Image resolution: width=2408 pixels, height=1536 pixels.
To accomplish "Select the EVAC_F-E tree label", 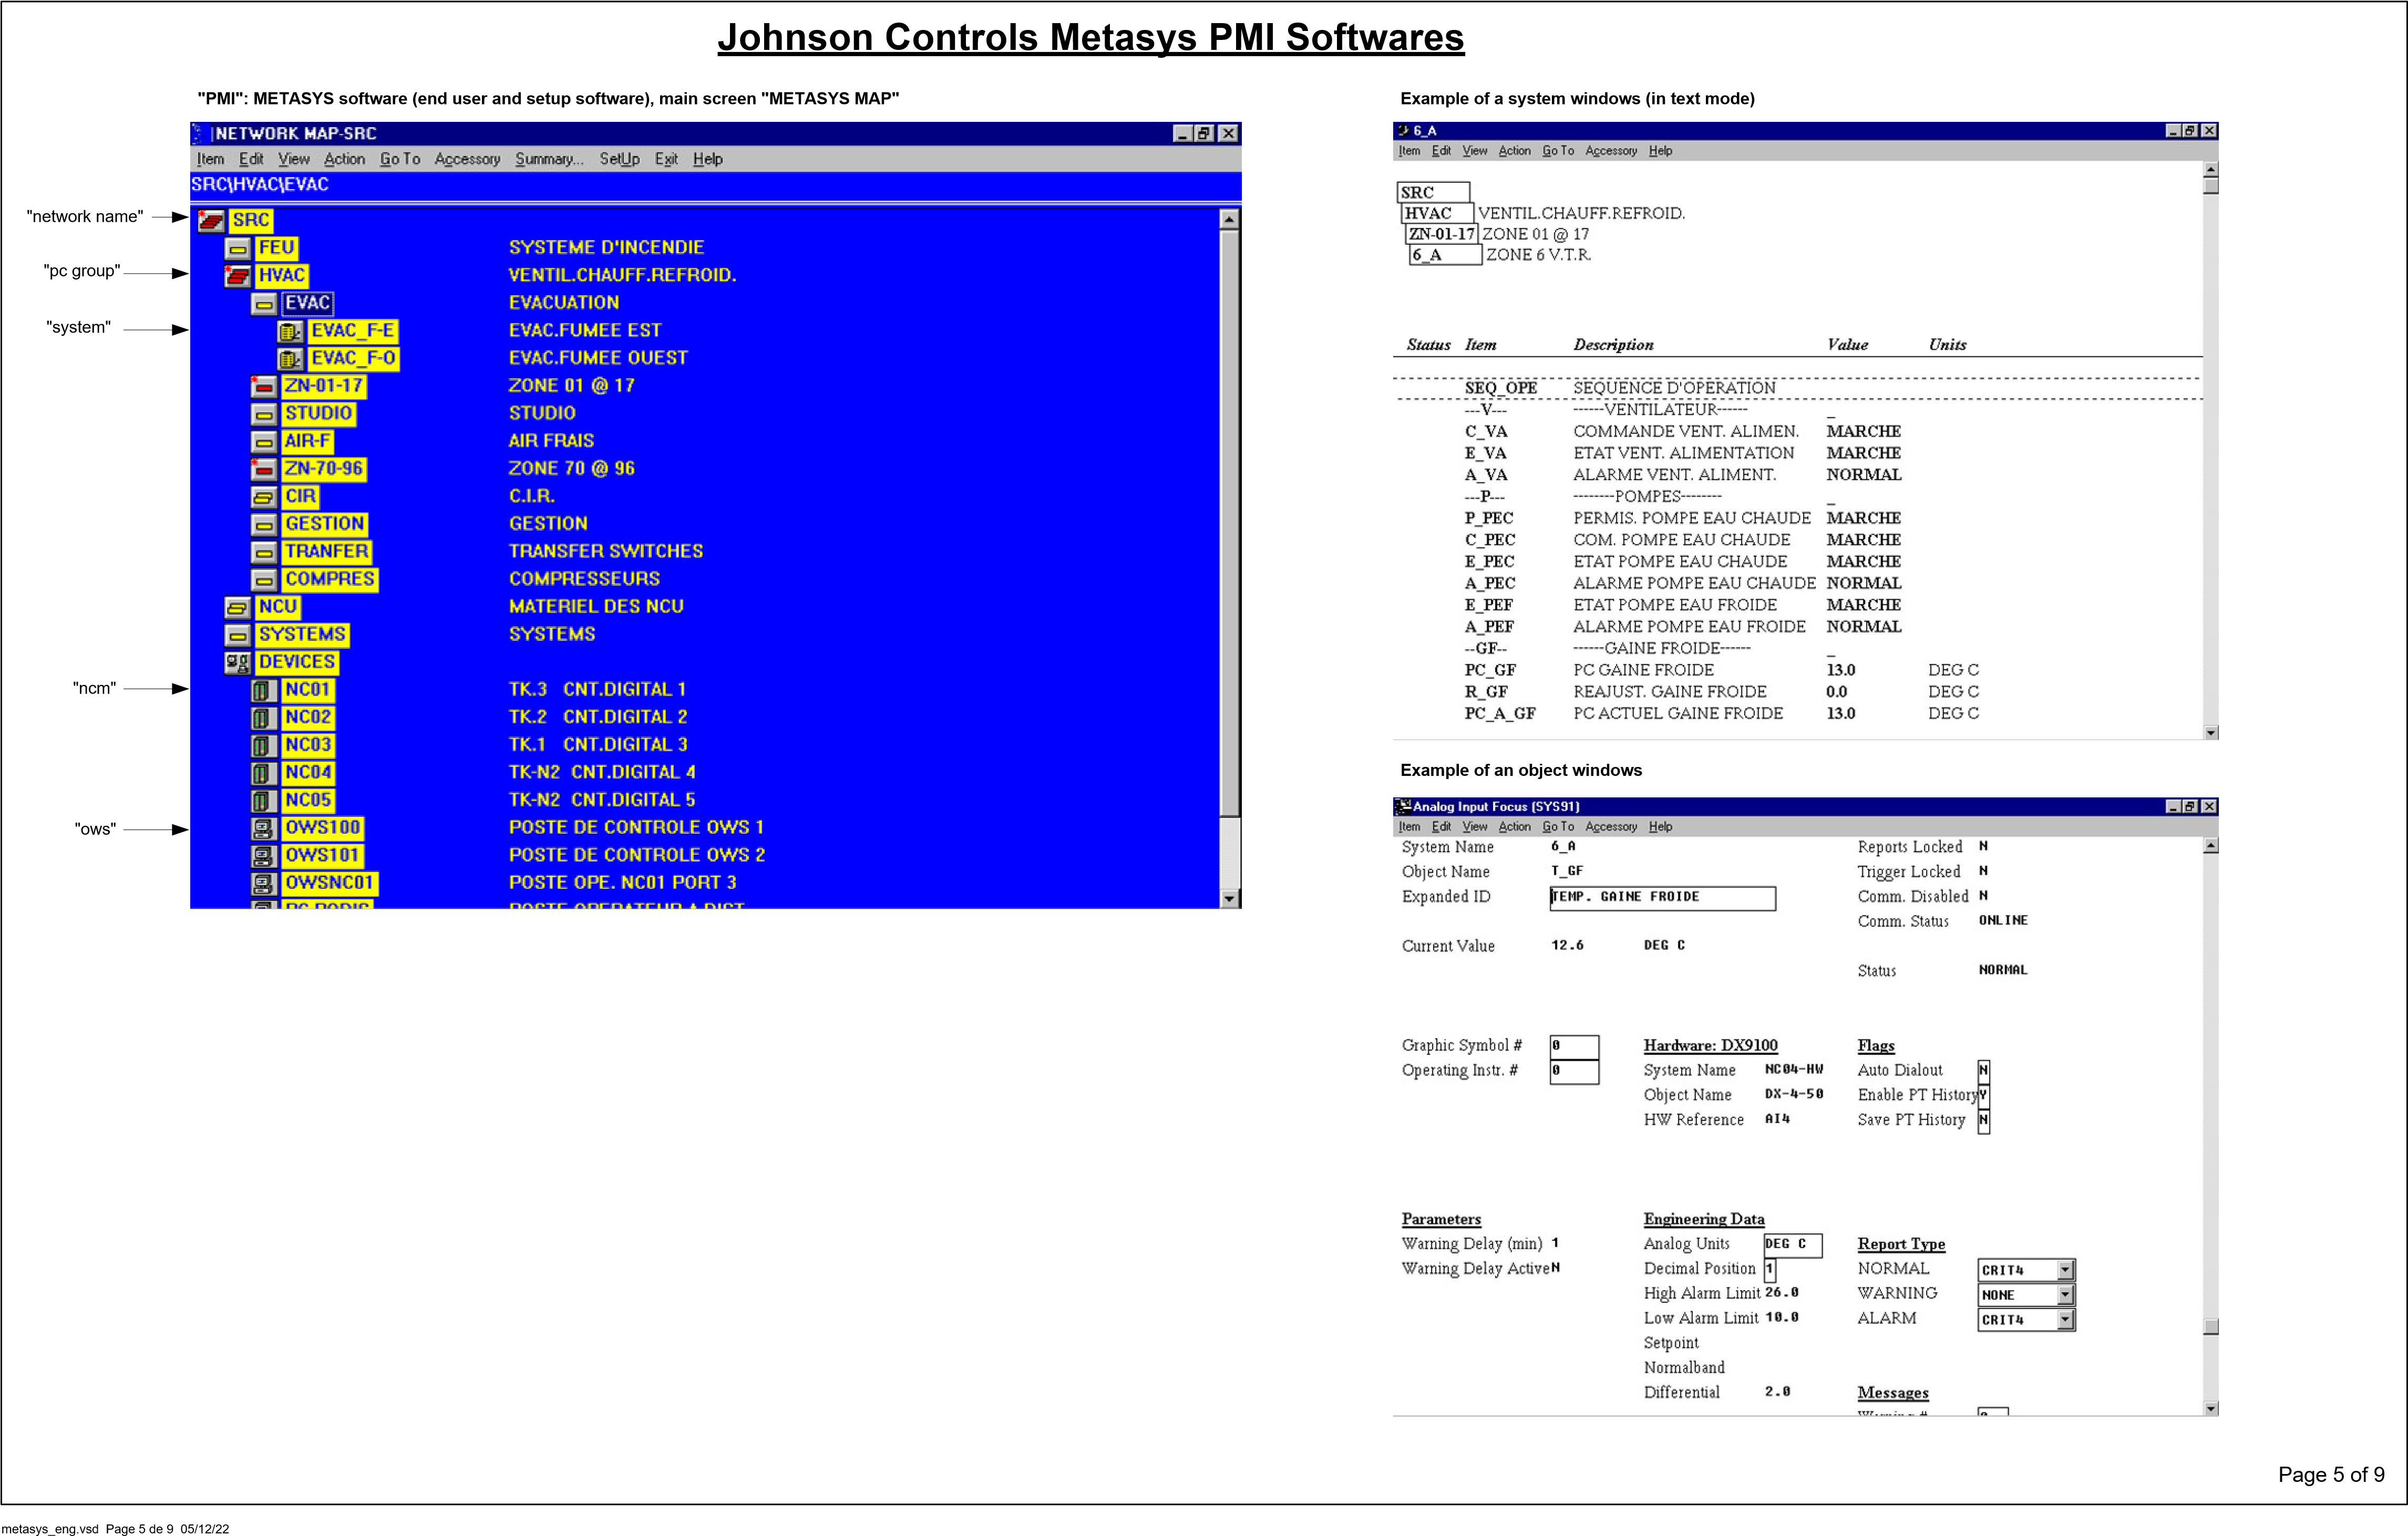I will click(x=353, y=331).
